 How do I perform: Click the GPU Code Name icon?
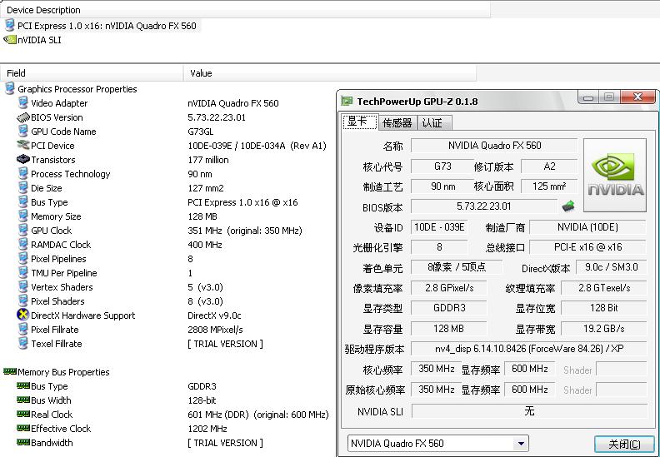point(22,132)
